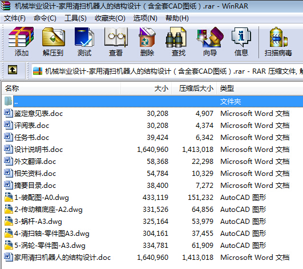The width and height of the screenshot is (303, 269).
Task: Click the Word icon of 相关资料.doc
Action: (x=9, y=173)
